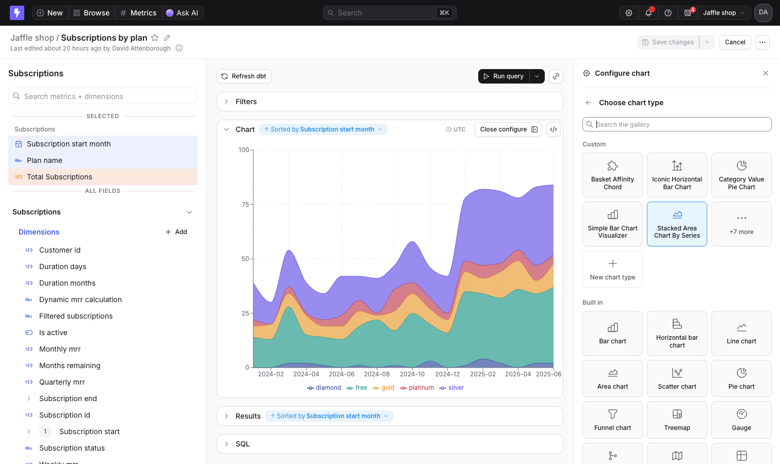
Task: Click the Close configure button
Action: 509,129
